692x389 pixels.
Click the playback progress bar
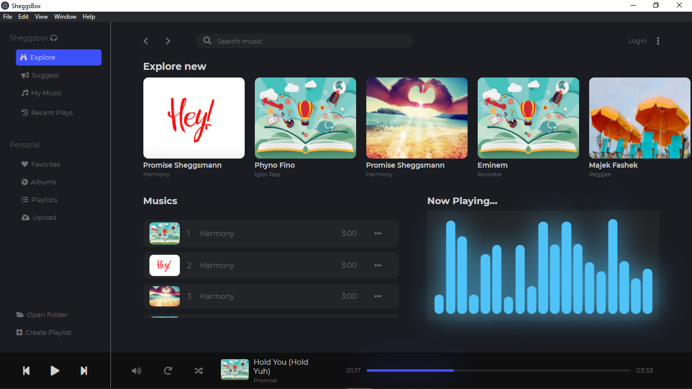tap(498, 371)
